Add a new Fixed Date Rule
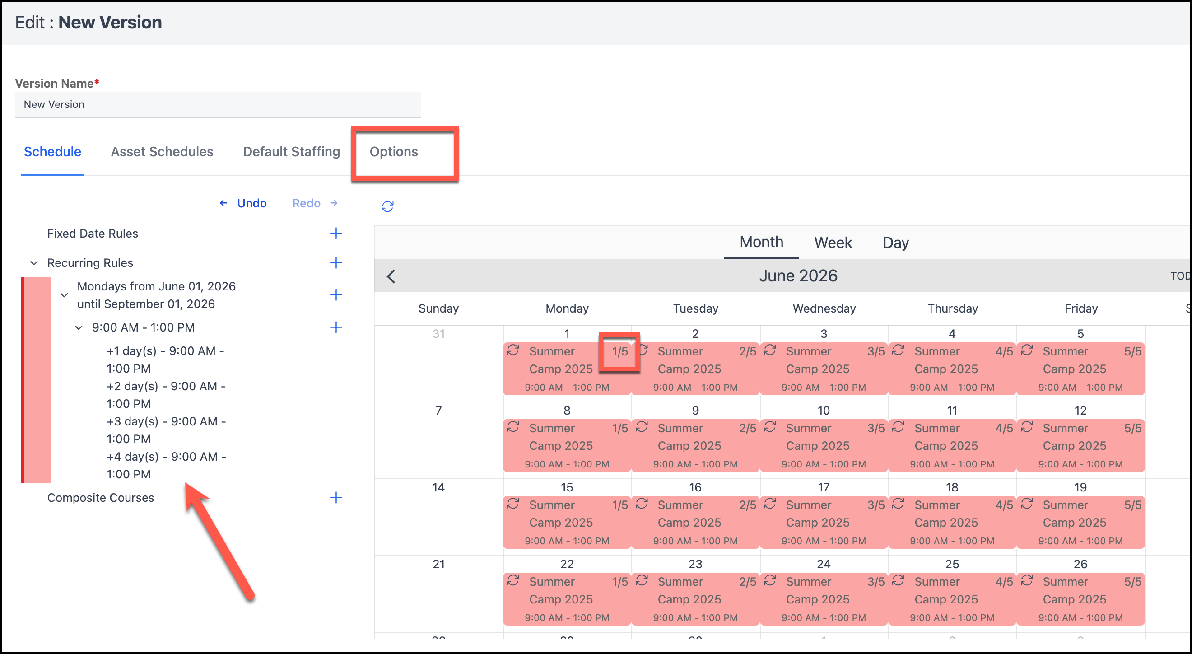The height and width of the screenshot is (654, 1192). point(336,233)
